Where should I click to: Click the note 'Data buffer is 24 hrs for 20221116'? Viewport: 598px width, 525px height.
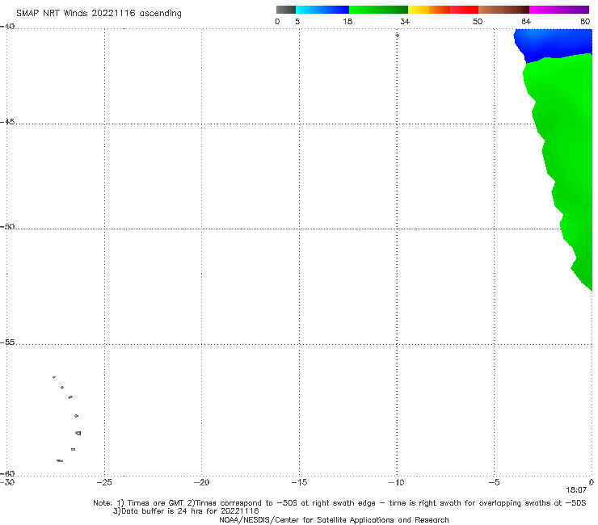186,511
